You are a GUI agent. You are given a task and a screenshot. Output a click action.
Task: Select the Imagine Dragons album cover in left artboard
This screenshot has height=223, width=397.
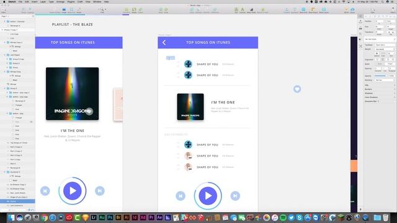tap(73, 94)
